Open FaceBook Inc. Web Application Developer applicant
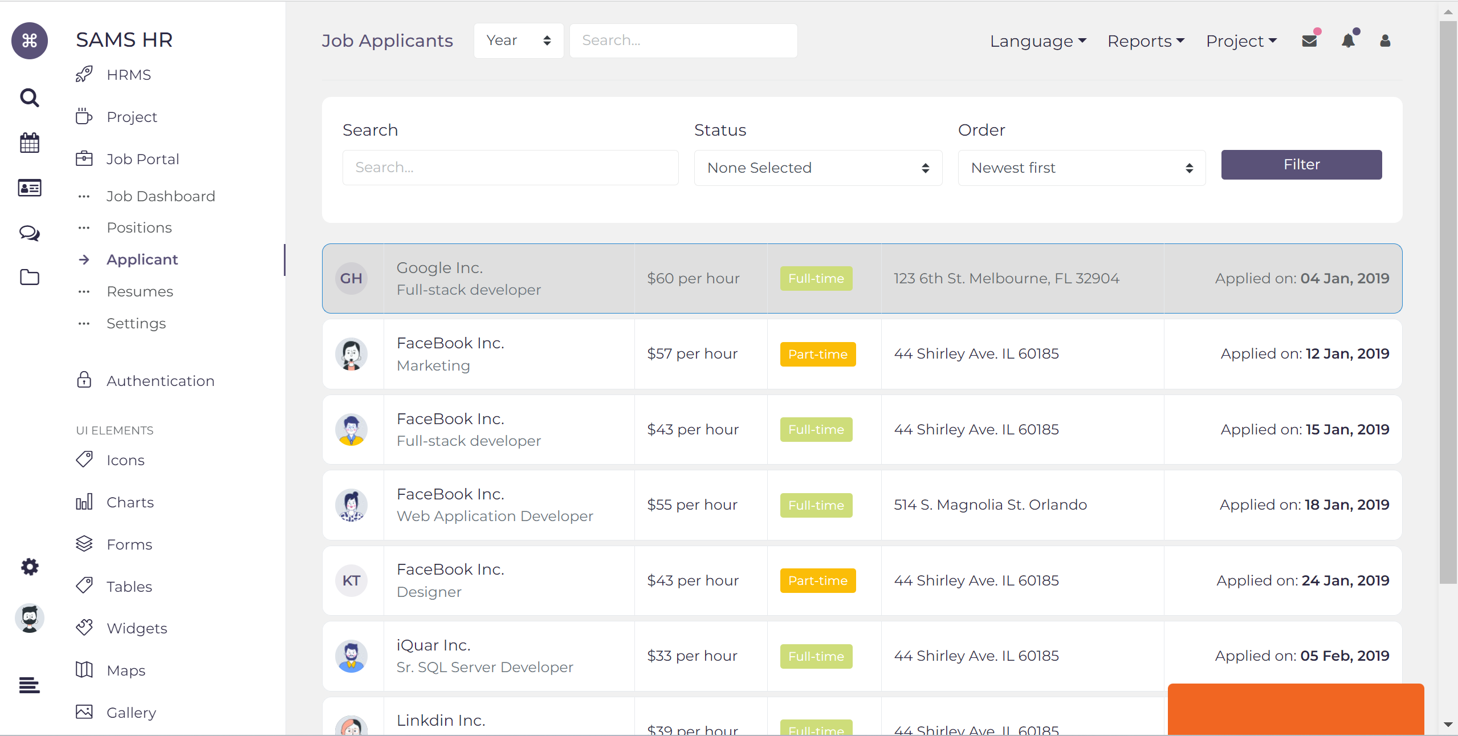This screenshot has height=736, width=1458. click(x=862, y=505)
